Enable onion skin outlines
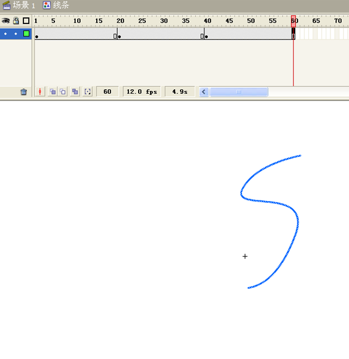This screenshot has height=359, width=349. (x=63, y=92)
